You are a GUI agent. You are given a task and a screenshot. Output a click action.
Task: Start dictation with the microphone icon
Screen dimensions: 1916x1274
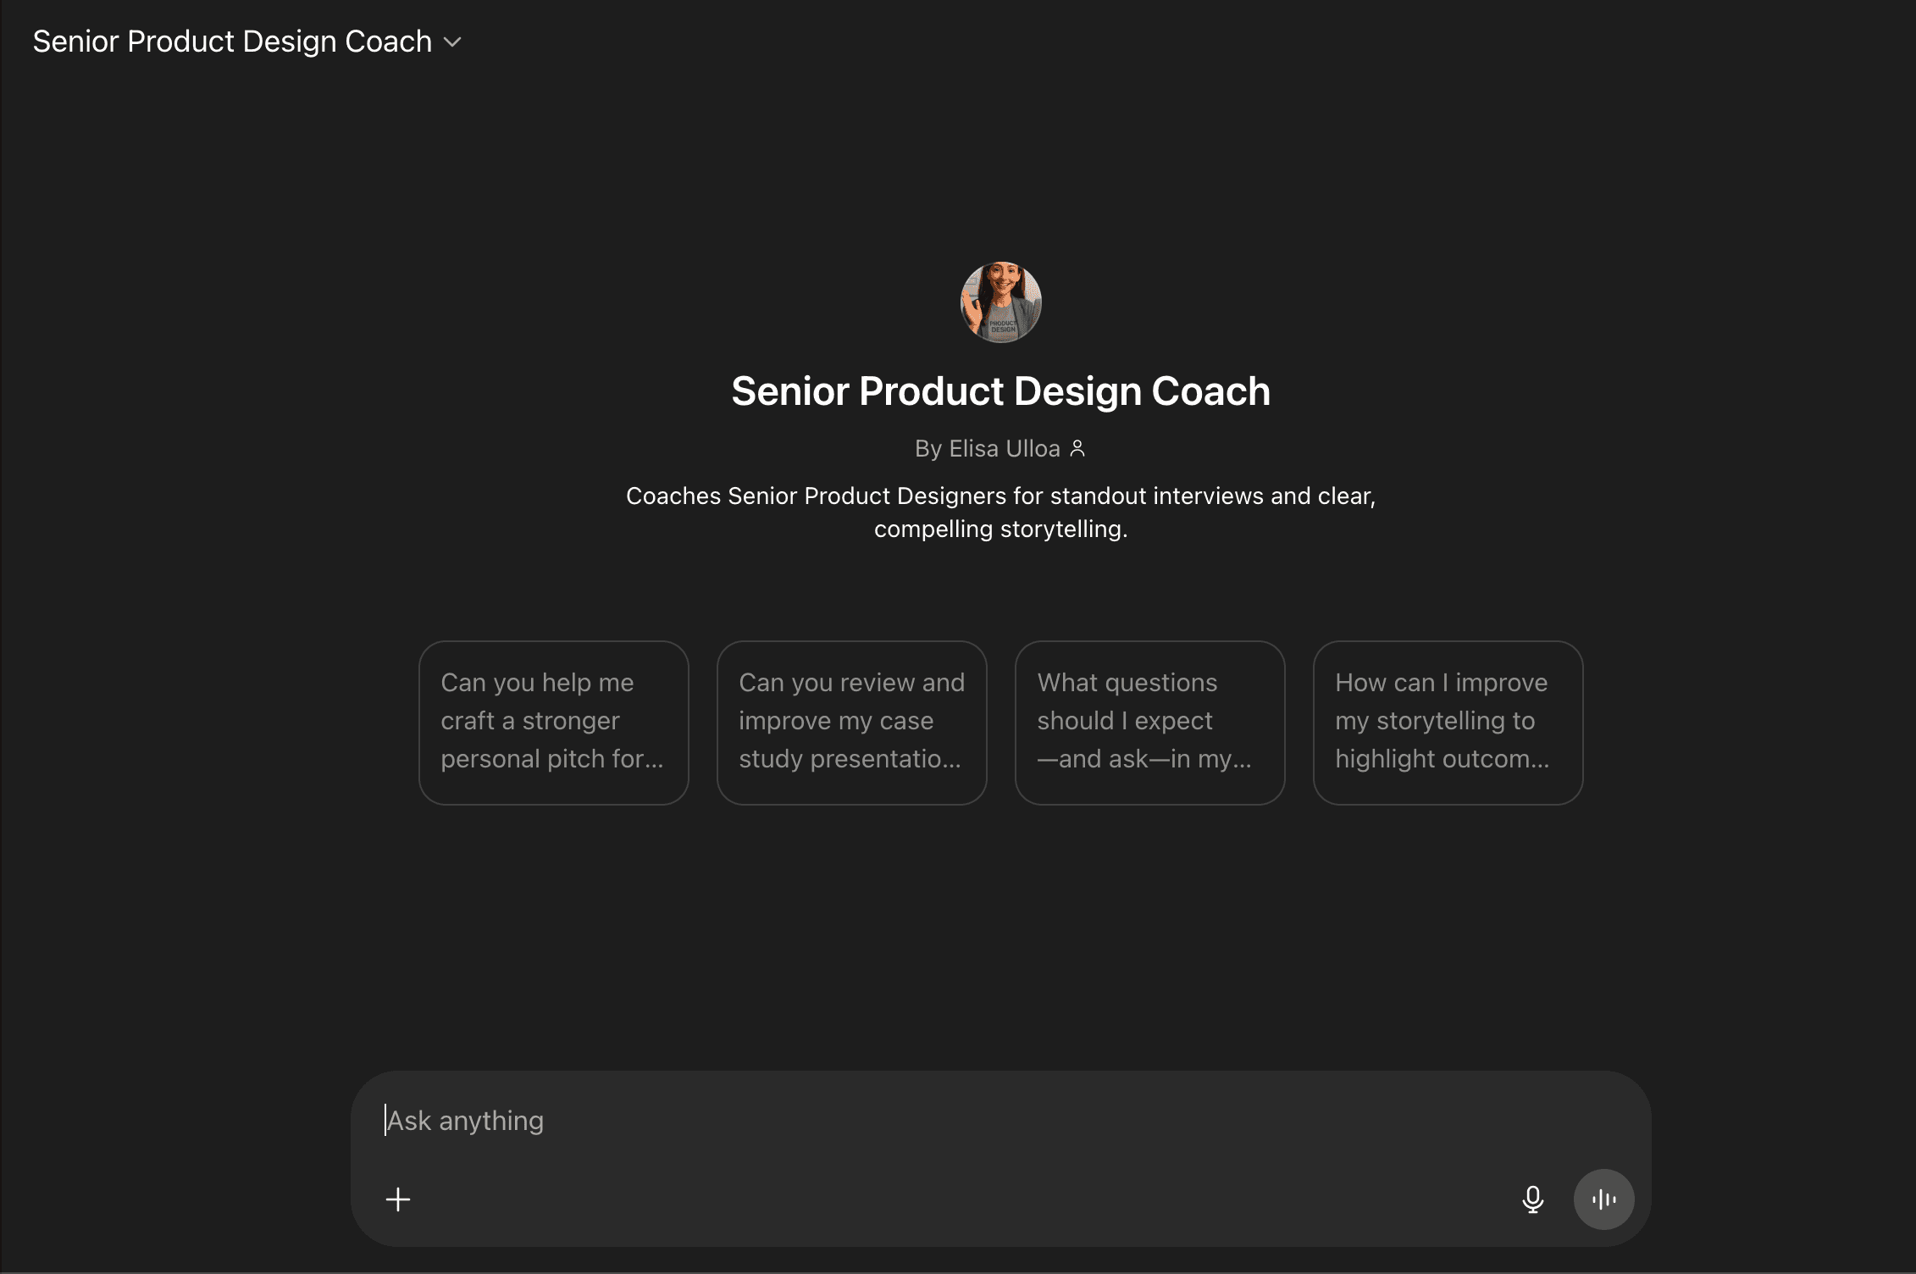(1532, 1199)
